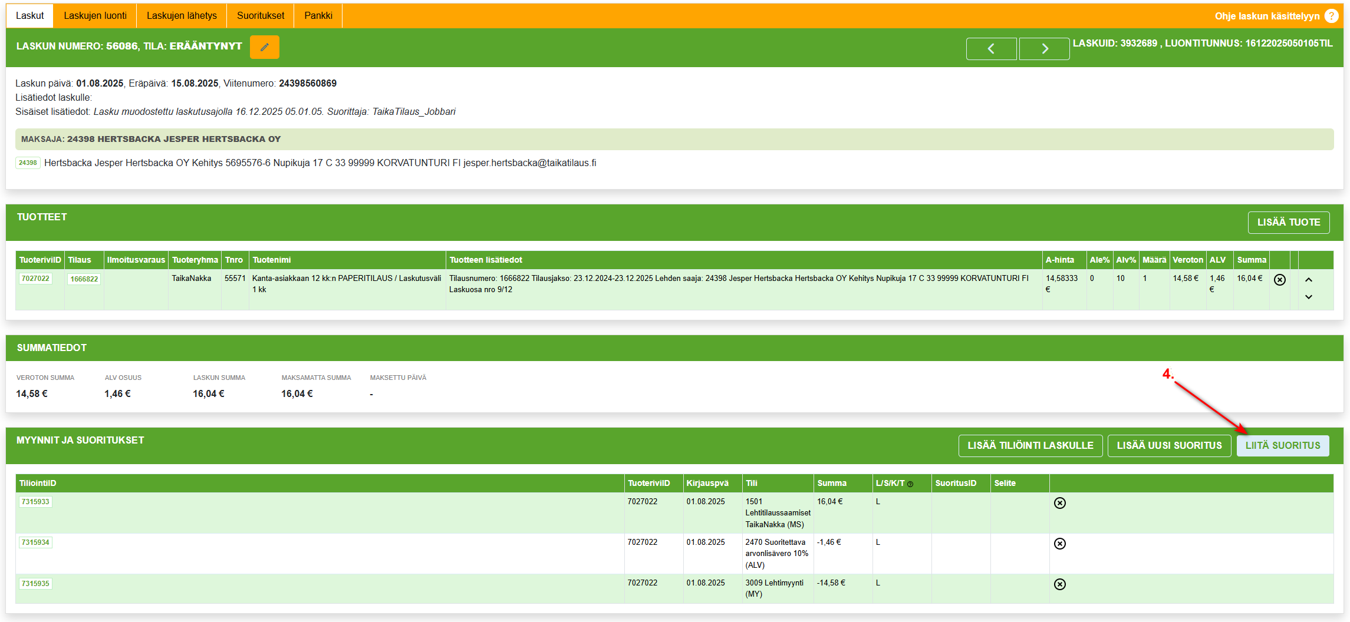Go to previous invoice with left arrow
Screen dimensions: 1350x622
[x=991, y=49]
